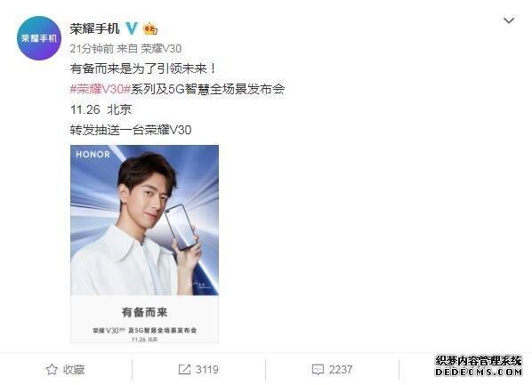
Task: Click the phone shown in poster
Action: tap(181, 227)
